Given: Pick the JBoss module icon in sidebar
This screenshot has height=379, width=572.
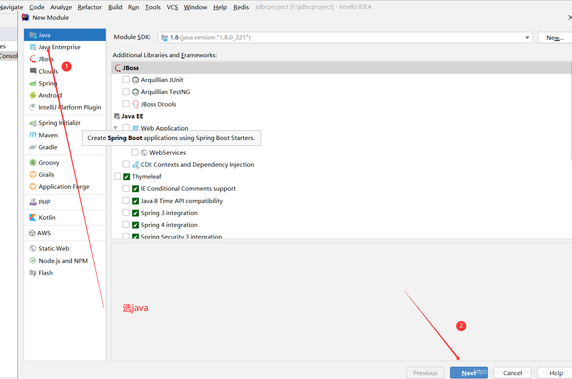Looking at the screenshot, I should point(33,59).
